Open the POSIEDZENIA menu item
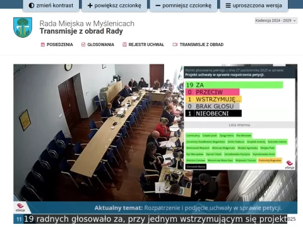 (x=57, y=45)
